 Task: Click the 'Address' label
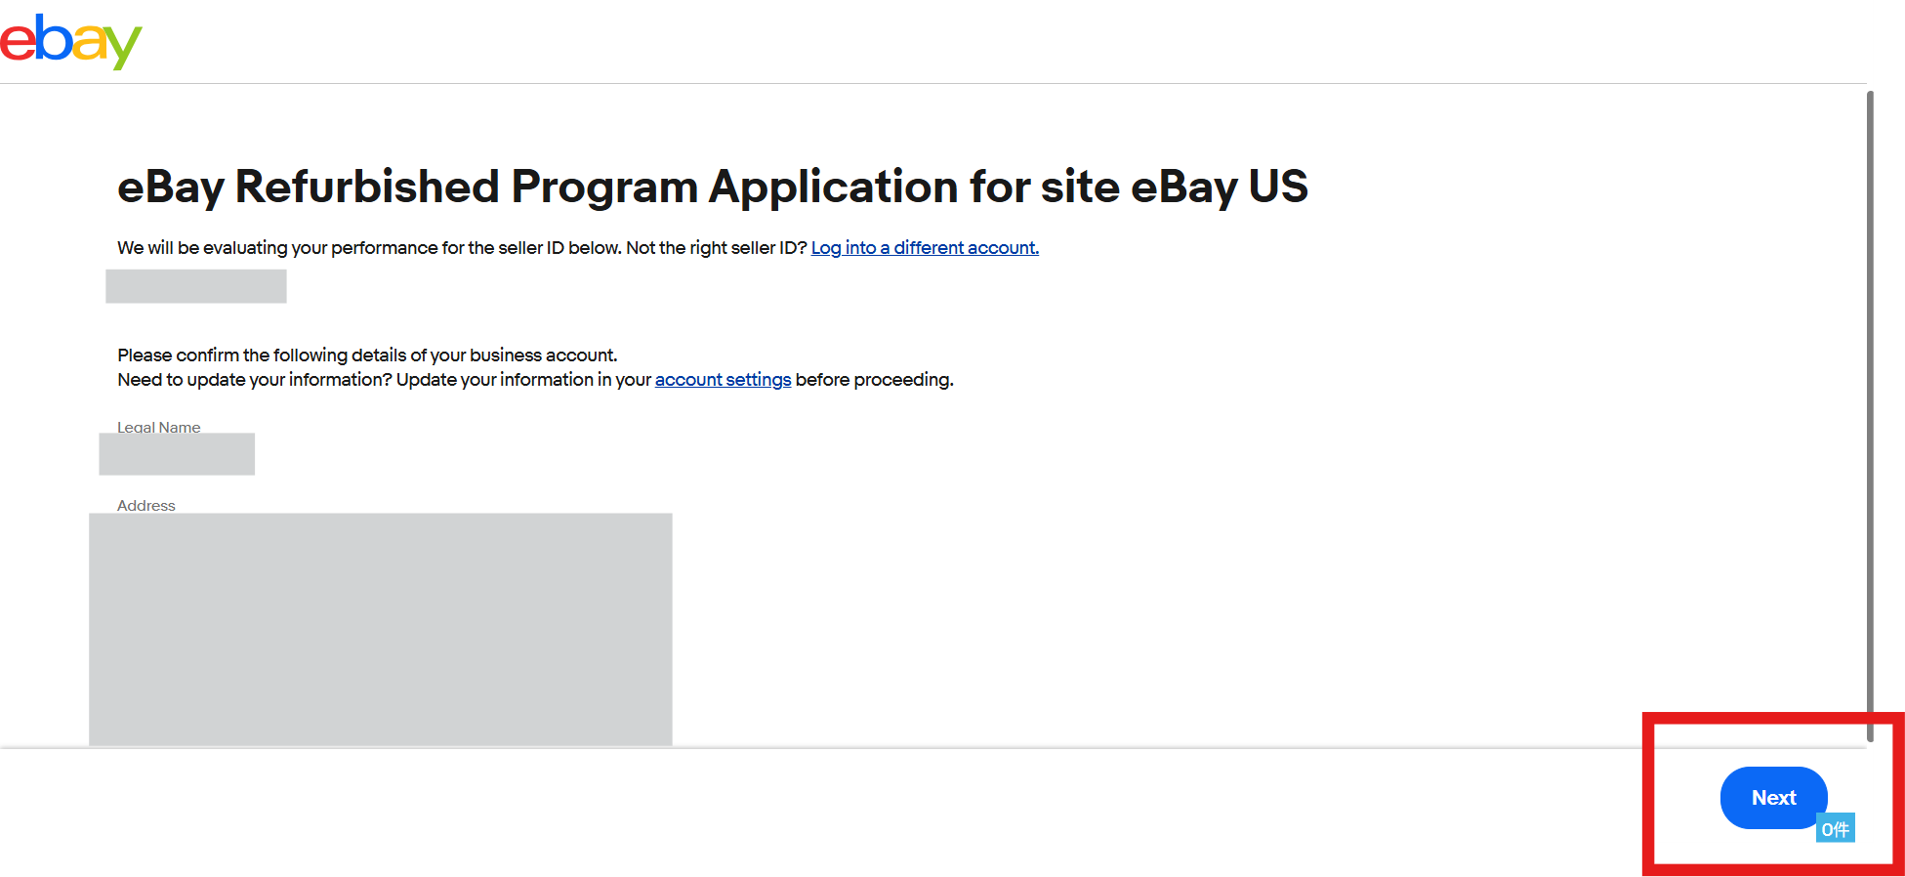[146, 505]
